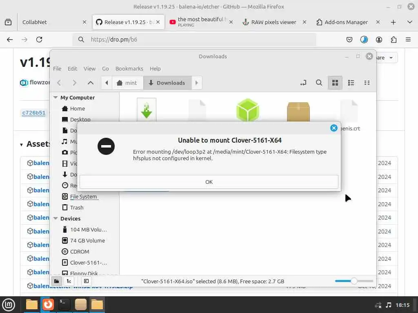
Task: Select the Downloads path button
Action: (167, 83)
